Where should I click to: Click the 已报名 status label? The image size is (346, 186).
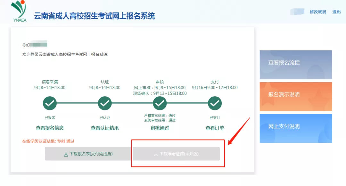click(x=50, y=117)
